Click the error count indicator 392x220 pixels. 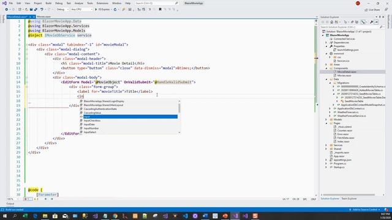click(28, 199)
